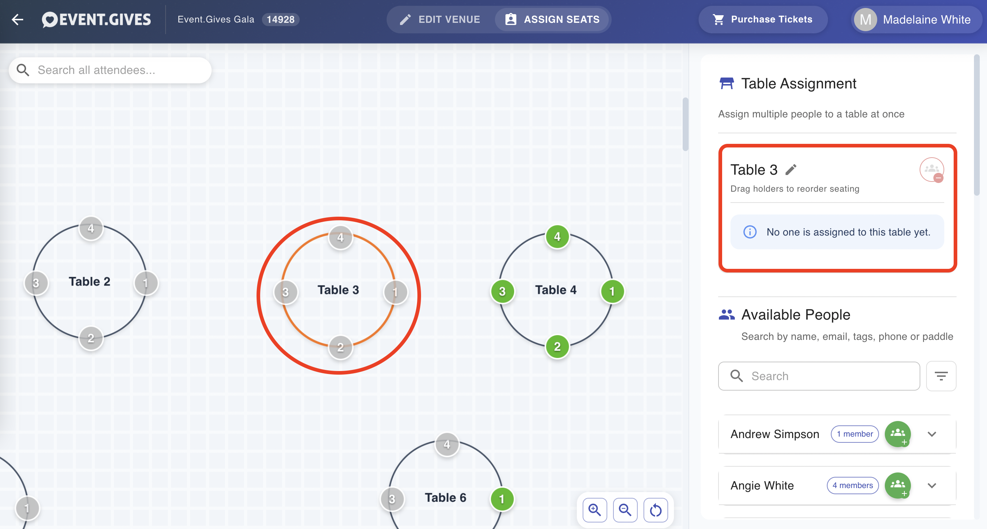Add Andrew Simpson's group to the table
Image resolution: width=987 pixels, height=529 pixels.
click(898, 434)
